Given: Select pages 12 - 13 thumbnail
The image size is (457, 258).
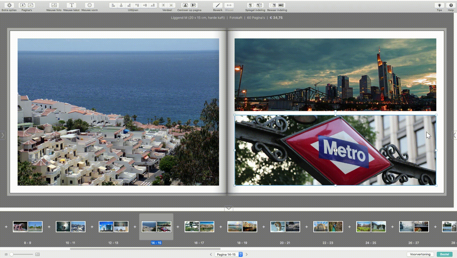Looking at the screenshot, I should 114,227.
